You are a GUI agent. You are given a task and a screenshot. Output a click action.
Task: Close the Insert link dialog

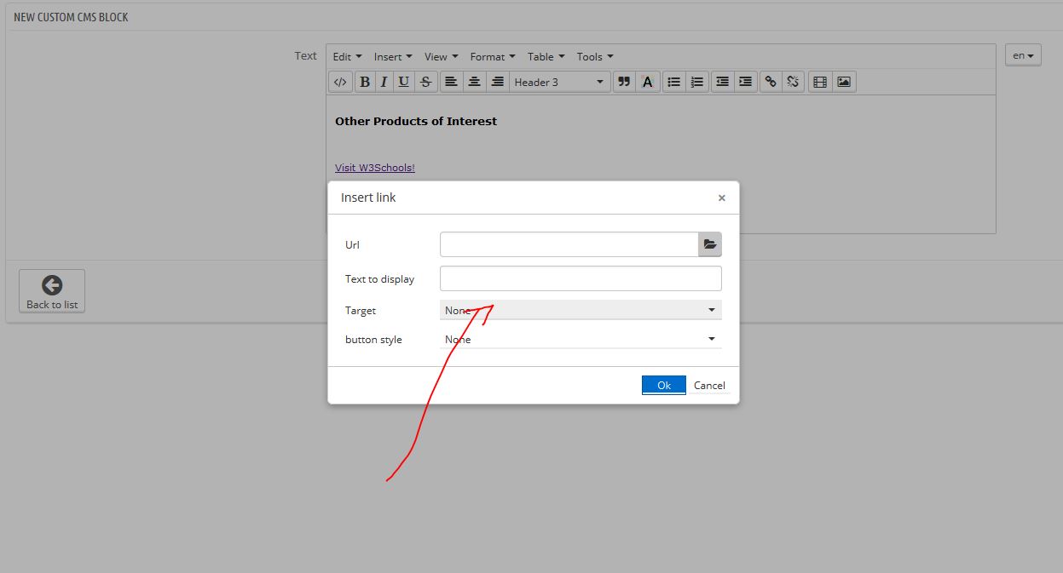[722, 198]
